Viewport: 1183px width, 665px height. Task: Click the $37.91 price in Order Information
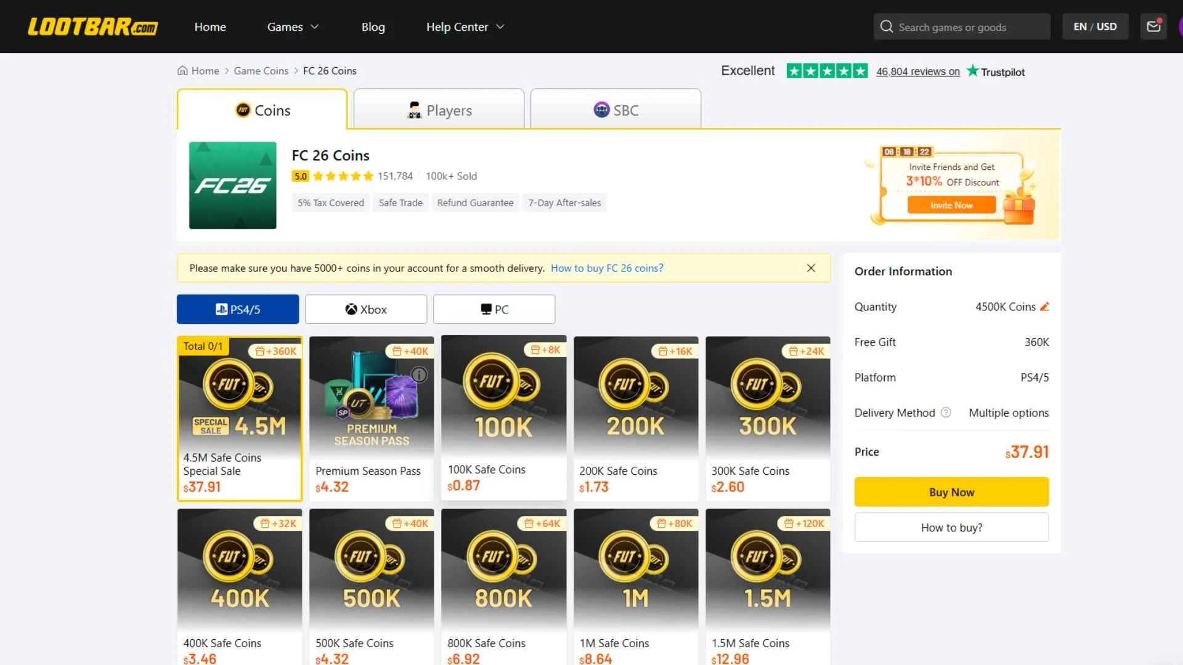1026,452
